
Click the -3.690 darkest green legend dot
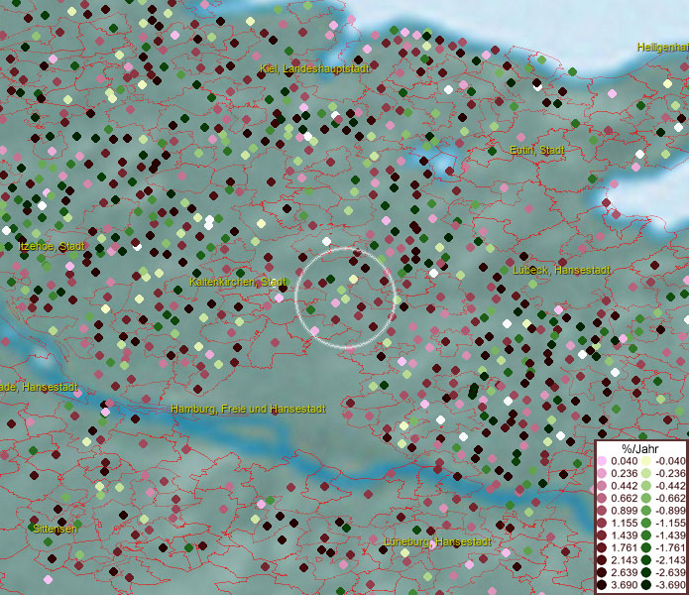[x=646, y=585]
